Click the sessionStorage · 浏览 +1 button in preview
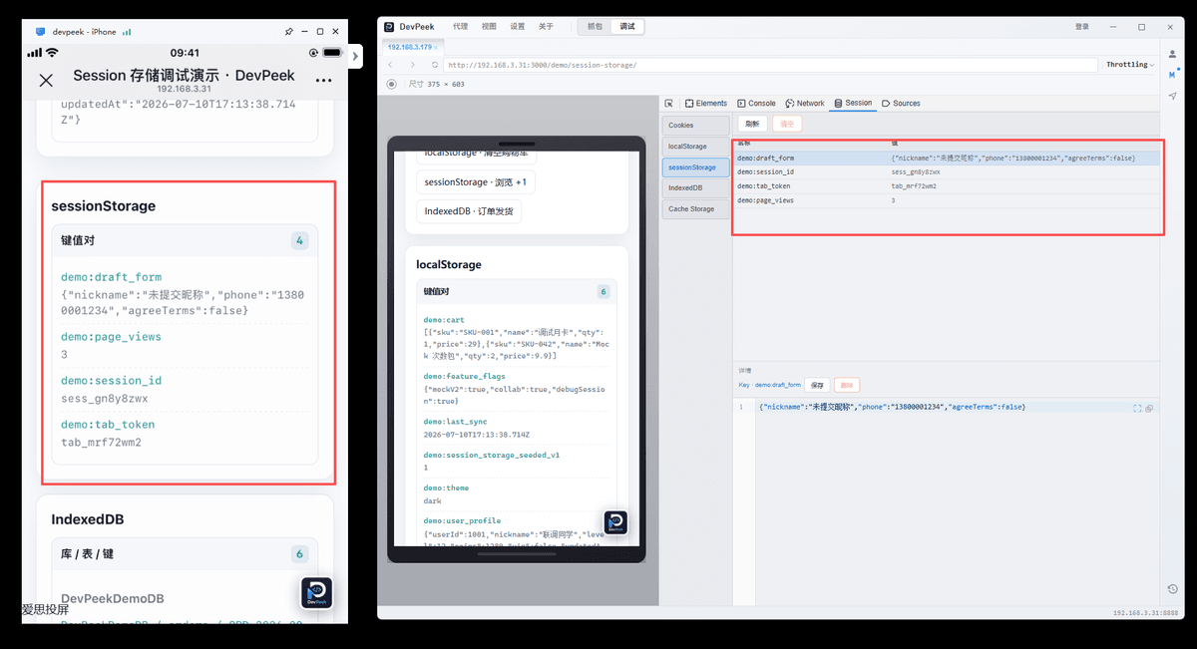This screenshot has height=649, width=1197. point(477,182)
